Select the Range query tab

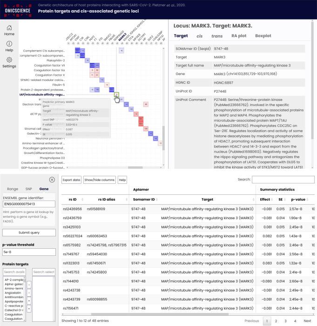[x=13, y=189]
